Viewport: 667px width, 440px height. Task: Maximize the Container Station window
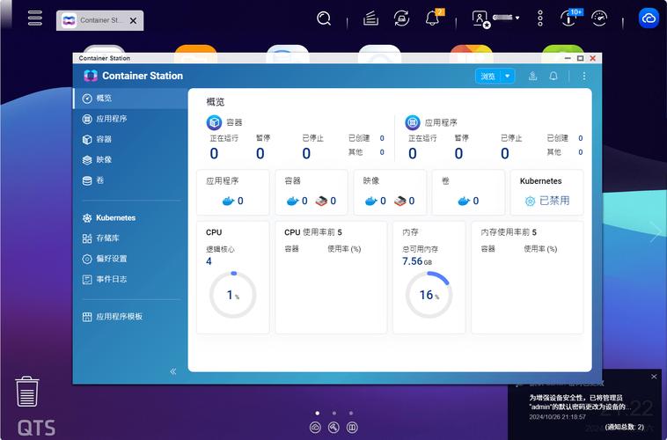580,58
